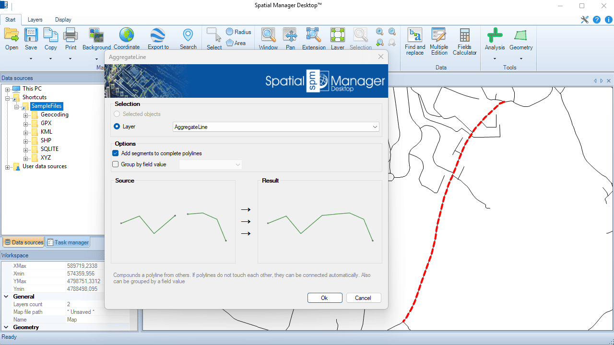Click the Zoom Extension icon
The height and width of the screenshot is (345, 614).
pyautogui.click(x=314, y=35)
